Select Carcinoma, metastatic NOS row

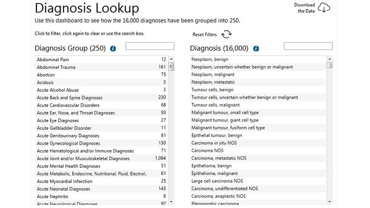tap(258, 158)
